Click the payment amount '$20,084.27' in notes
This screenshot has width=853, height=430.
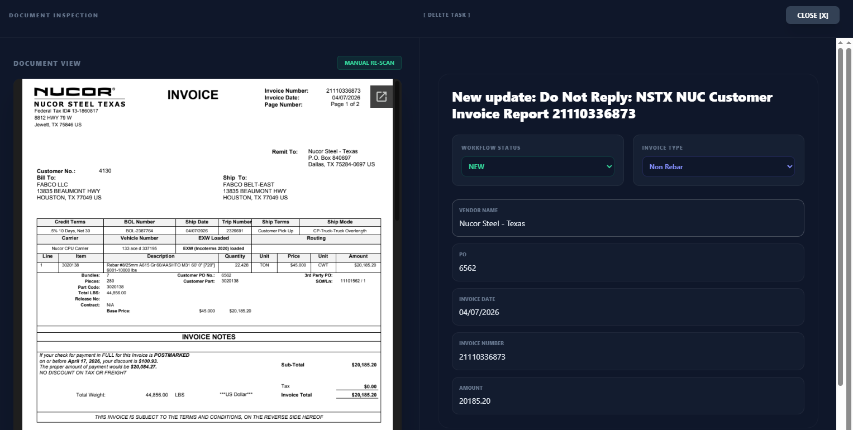pyautogui.click(x=143, y=367)
